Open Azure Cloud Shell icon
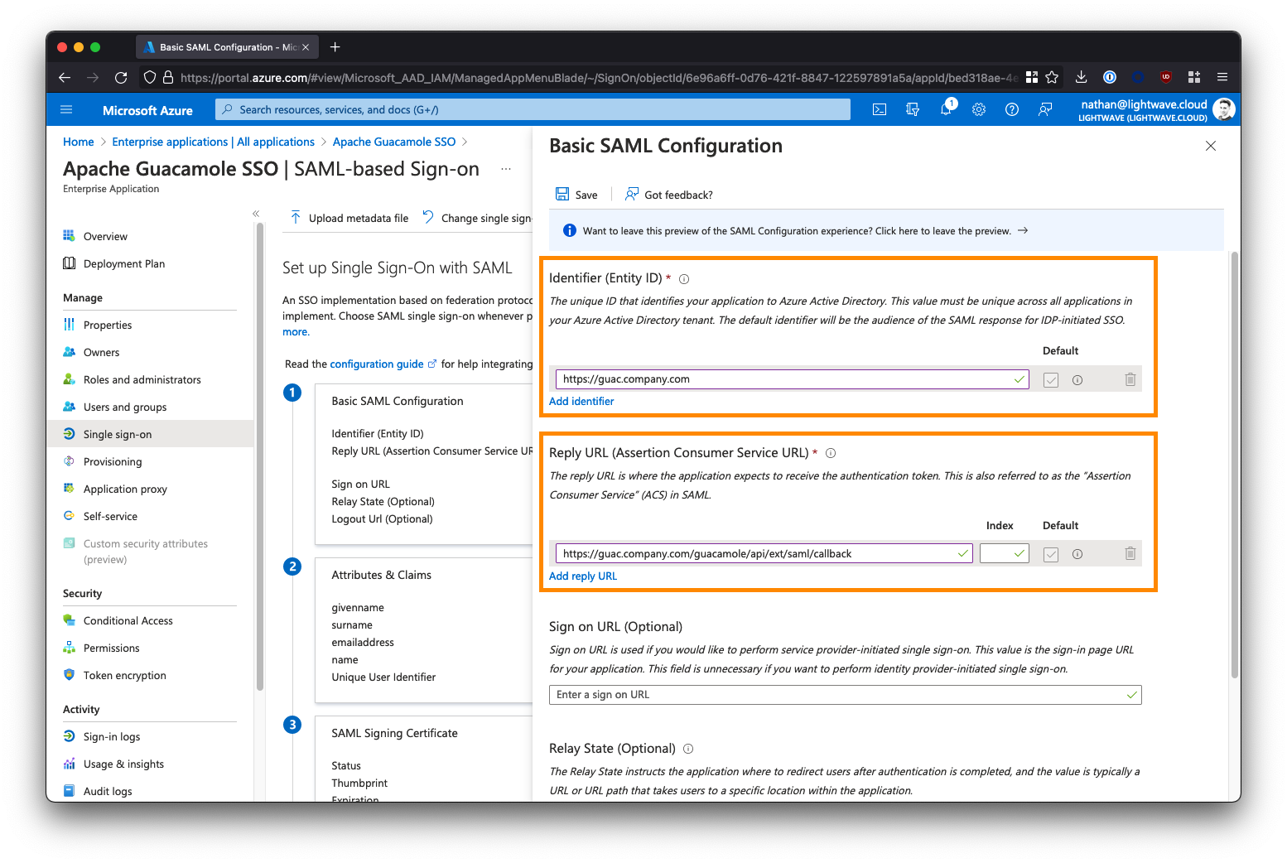 (x=880, y=109)
